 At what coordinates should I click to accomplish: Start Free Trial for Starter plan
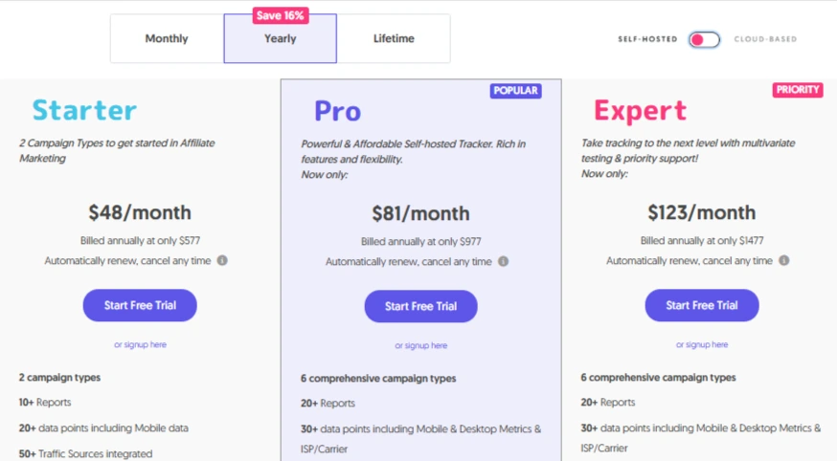(x=140, y=305)
